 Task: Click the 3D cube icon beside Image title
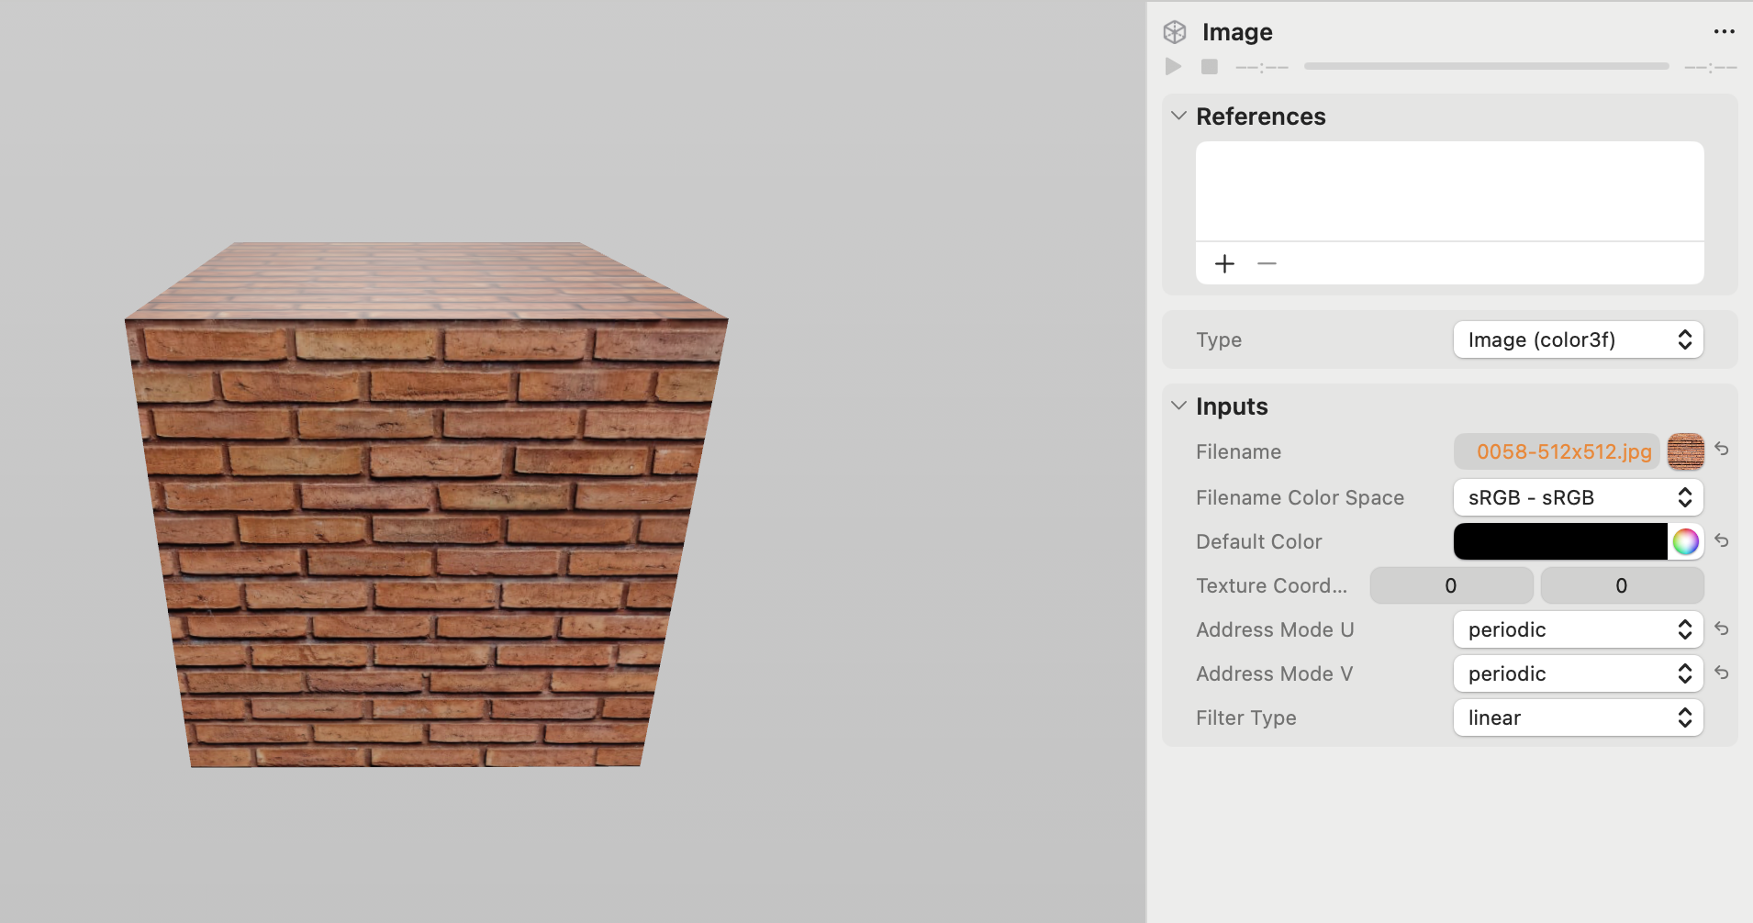pos(1176,31)
